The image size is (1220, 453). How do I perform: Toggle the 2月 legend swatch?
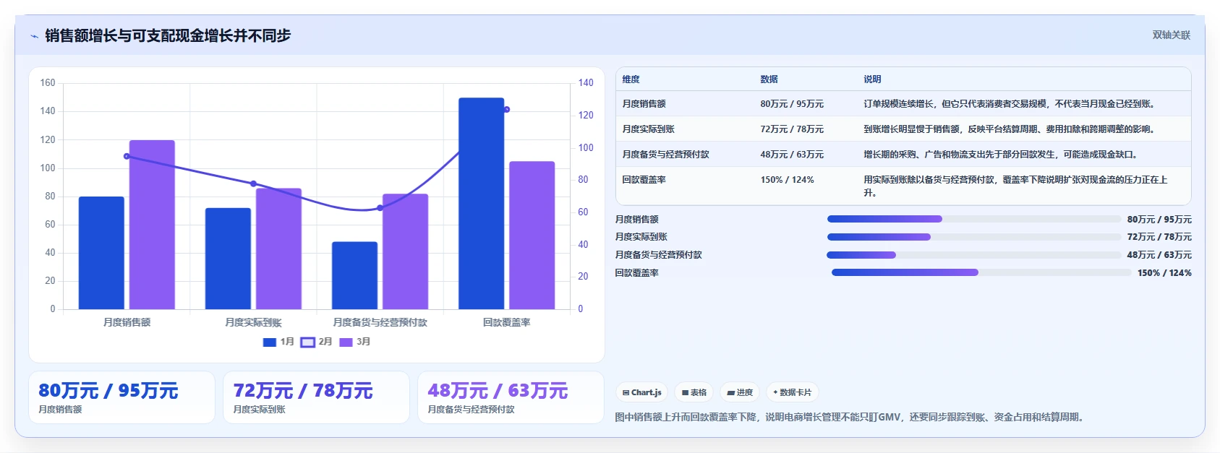[307, 342]
